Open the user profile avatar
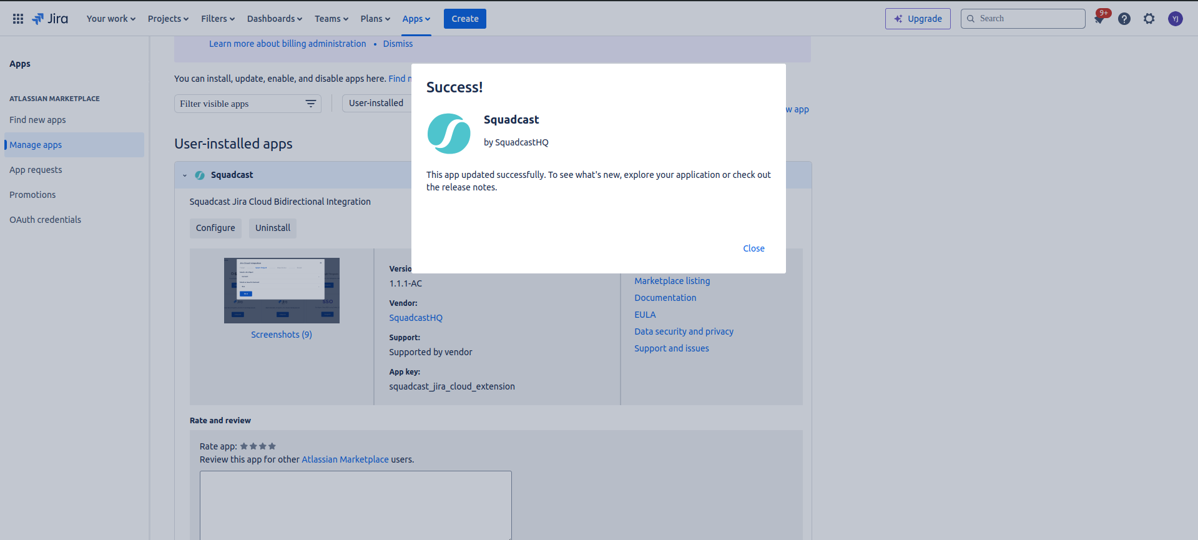The image size is (1198, 540). coord(1175,19)
